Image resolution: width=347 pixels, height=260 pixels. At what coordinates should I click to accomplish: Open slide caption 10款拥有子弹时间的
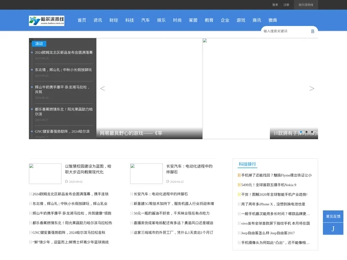(295, 133)
